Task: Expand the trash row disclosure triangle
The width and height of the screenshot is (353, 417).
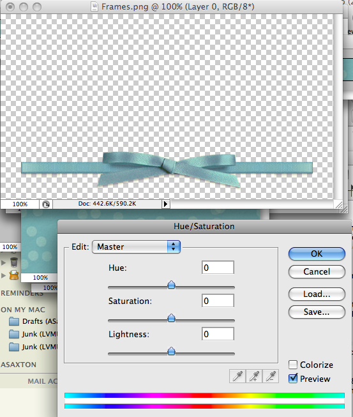Action: (3, 262)
